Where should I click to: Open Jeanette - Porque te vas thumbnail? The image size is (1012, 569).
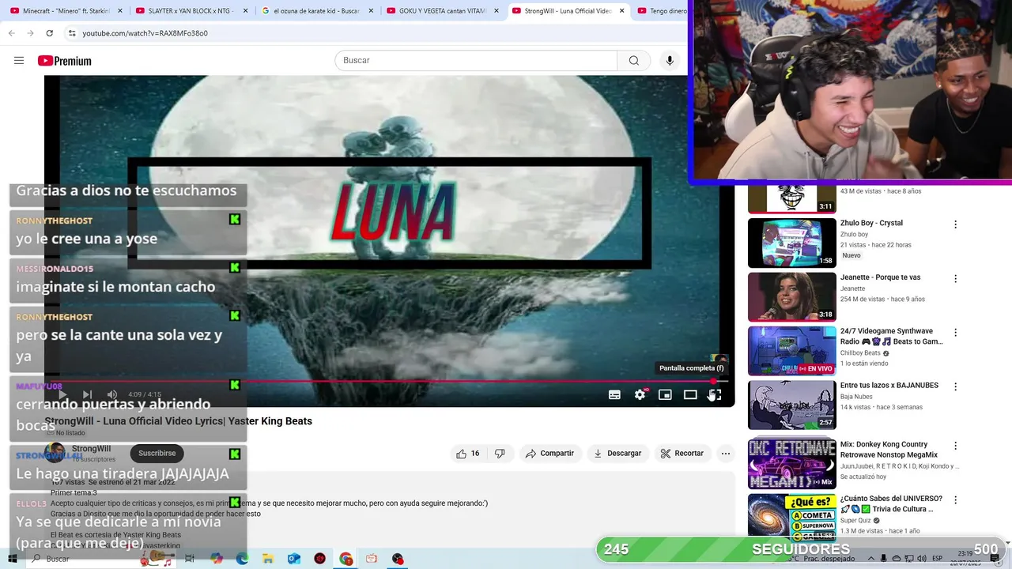pyautogui.click(x=791, y=297)
